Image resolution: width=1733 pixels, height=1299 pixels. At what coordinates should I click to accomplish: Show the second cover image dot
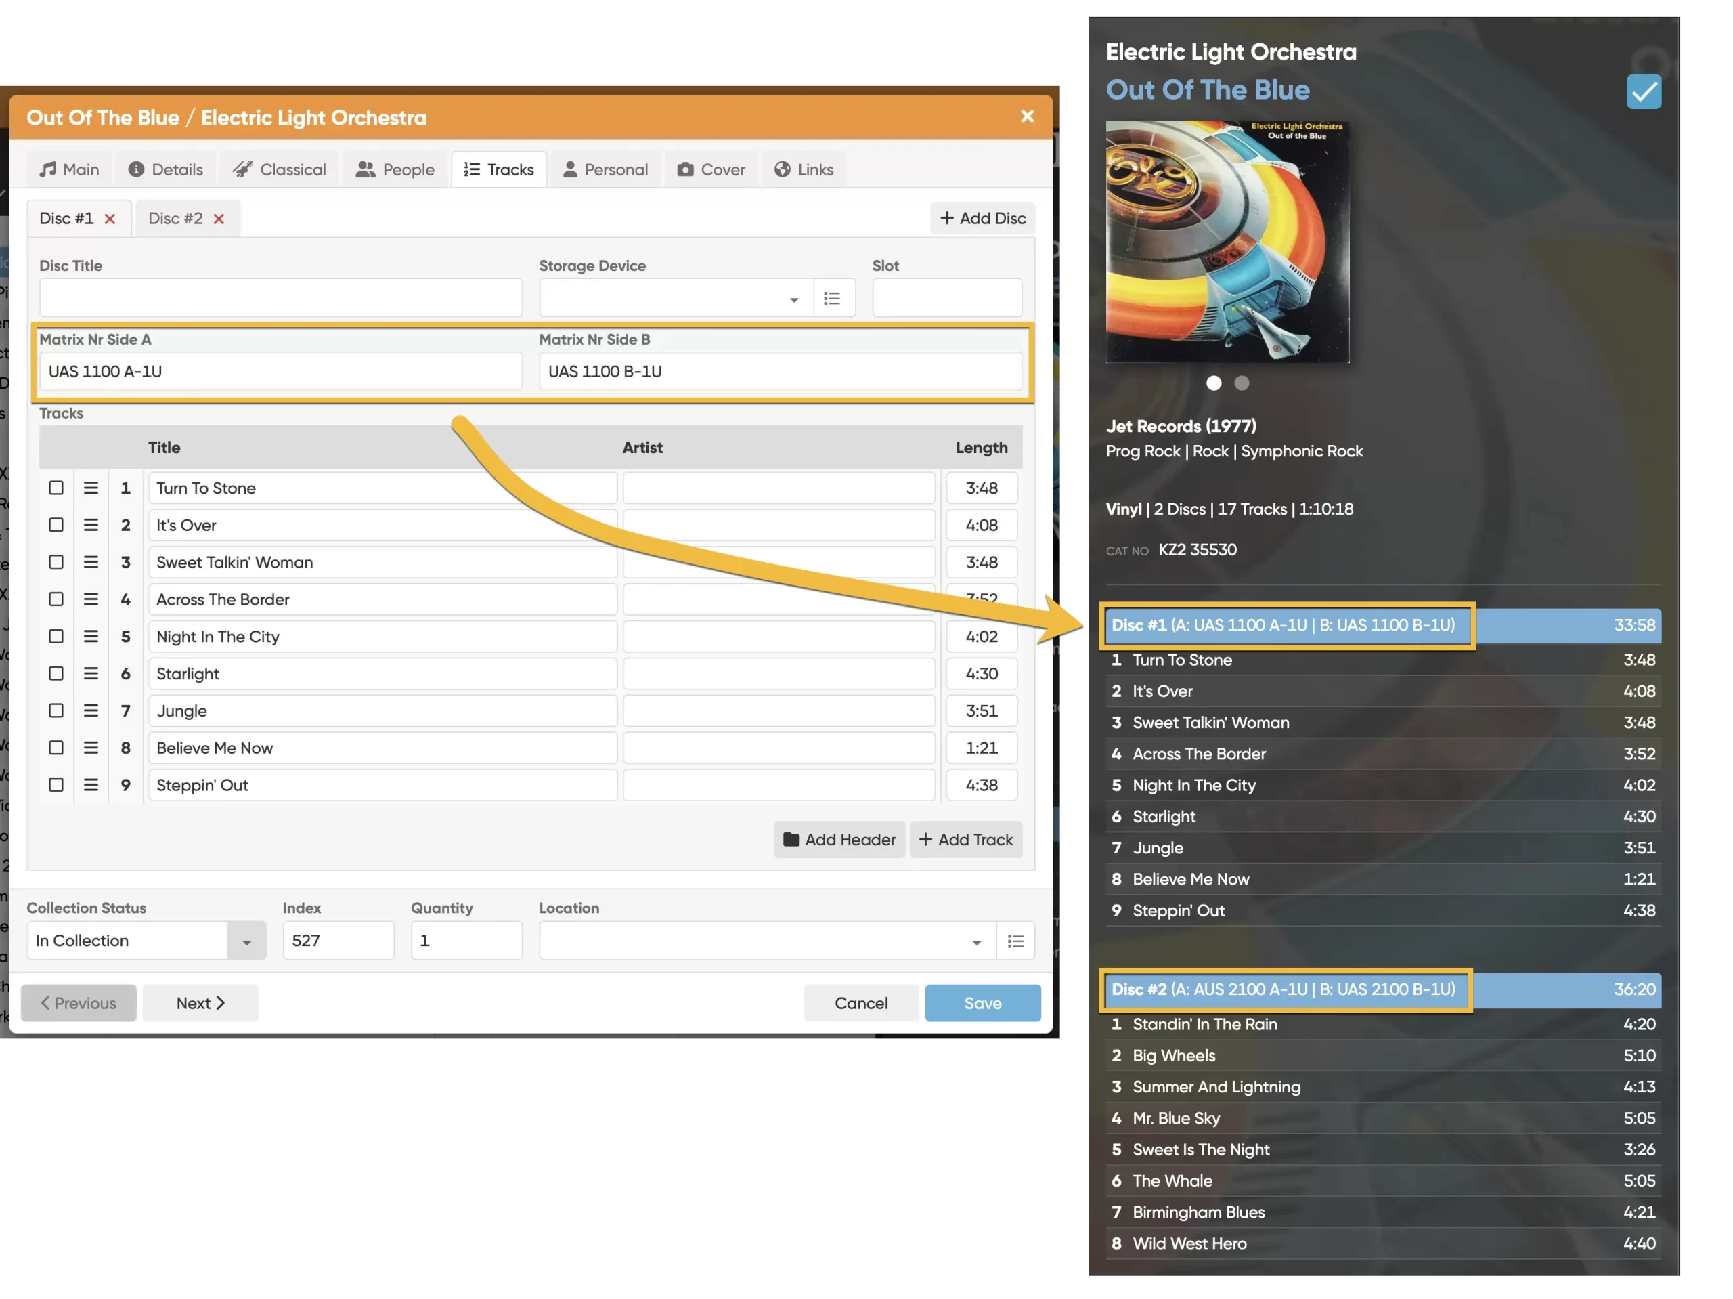tap(1241, 383)
